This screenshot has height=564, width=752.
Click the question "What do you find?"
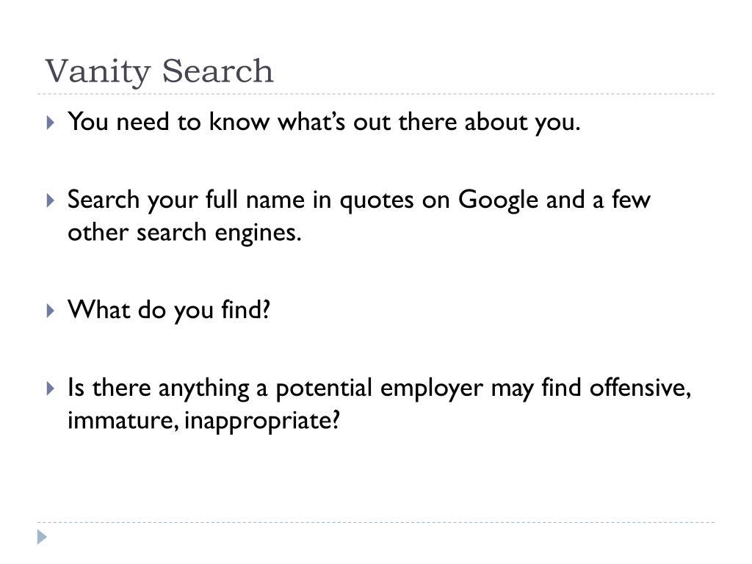[x=169, y=311]
